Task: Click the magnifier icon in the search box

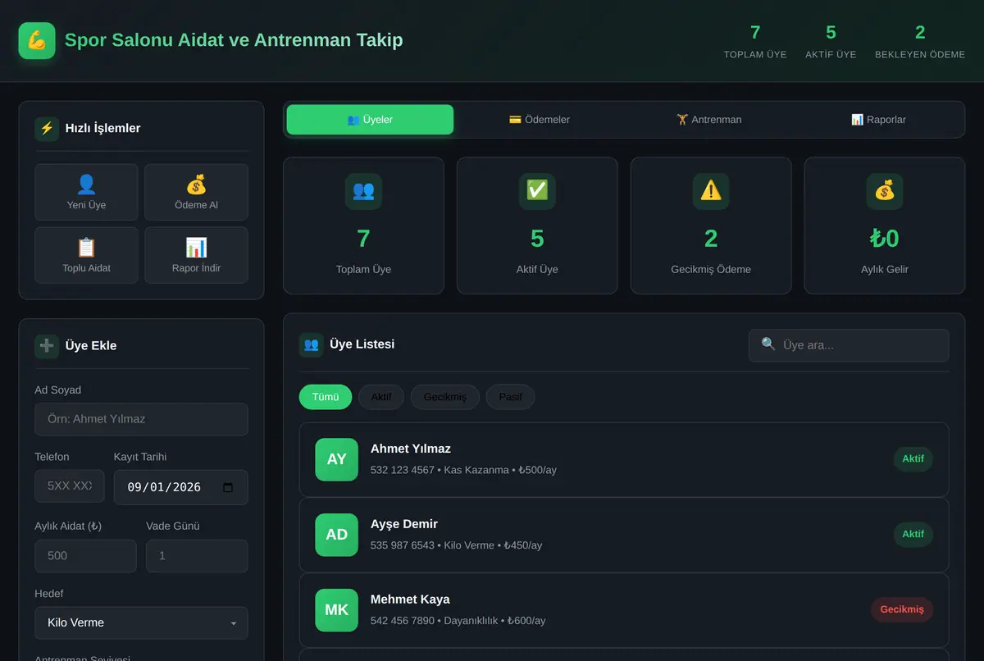Action: pos(768,344)
